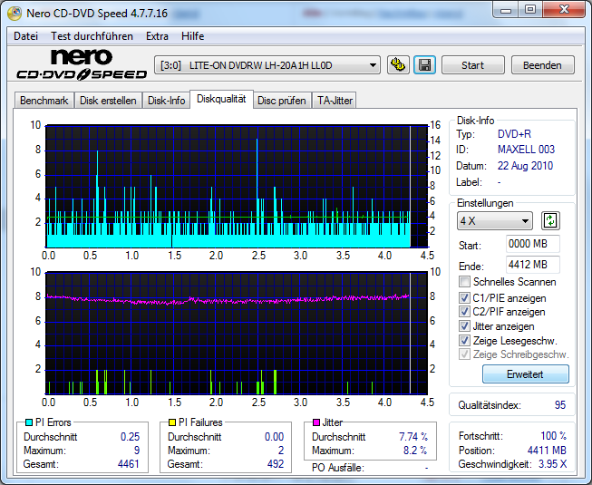Click the magenta Jitter legend swatch
This screenshot has height=485, width=592.
[316, 422]
